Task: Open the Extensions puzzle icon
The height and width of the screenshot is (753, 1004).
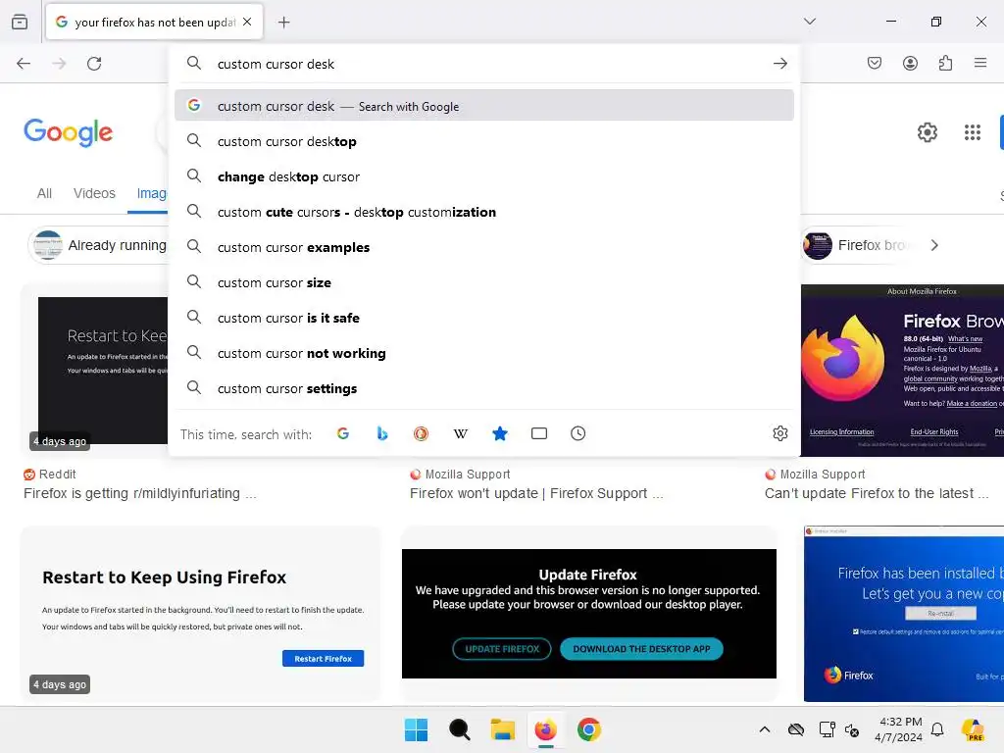Action: tap(945, 63)
